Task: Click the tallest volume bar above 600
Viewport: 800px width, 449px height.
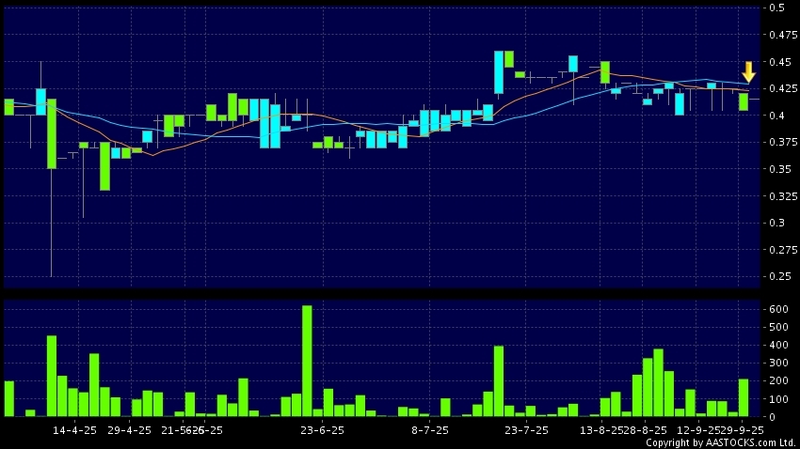Action: point(307,361)
